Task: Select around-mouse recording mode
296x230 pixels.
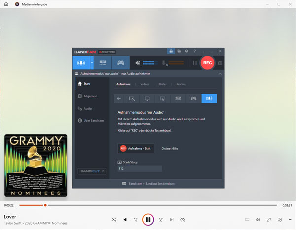Action: tap(162, 98)
